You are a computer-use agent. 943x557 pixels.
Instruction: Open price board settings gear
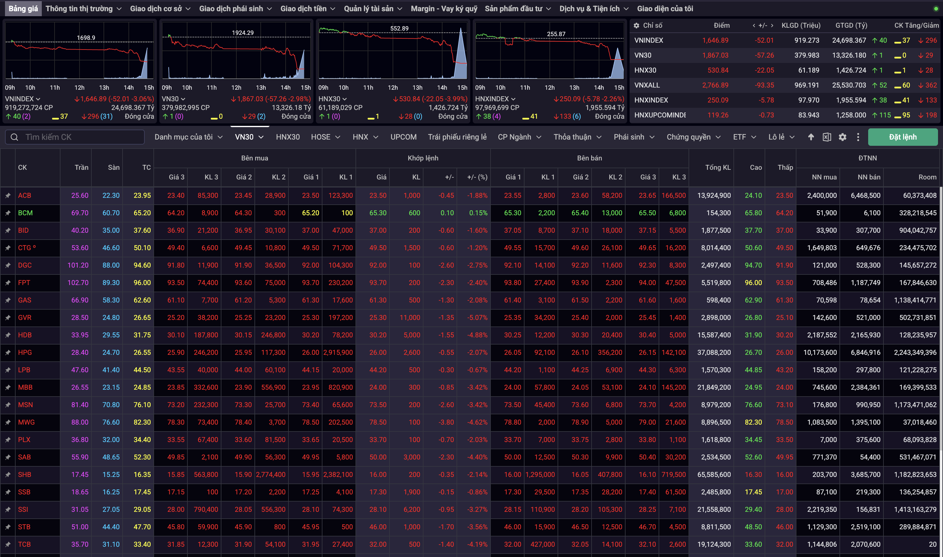coord(842,137)
